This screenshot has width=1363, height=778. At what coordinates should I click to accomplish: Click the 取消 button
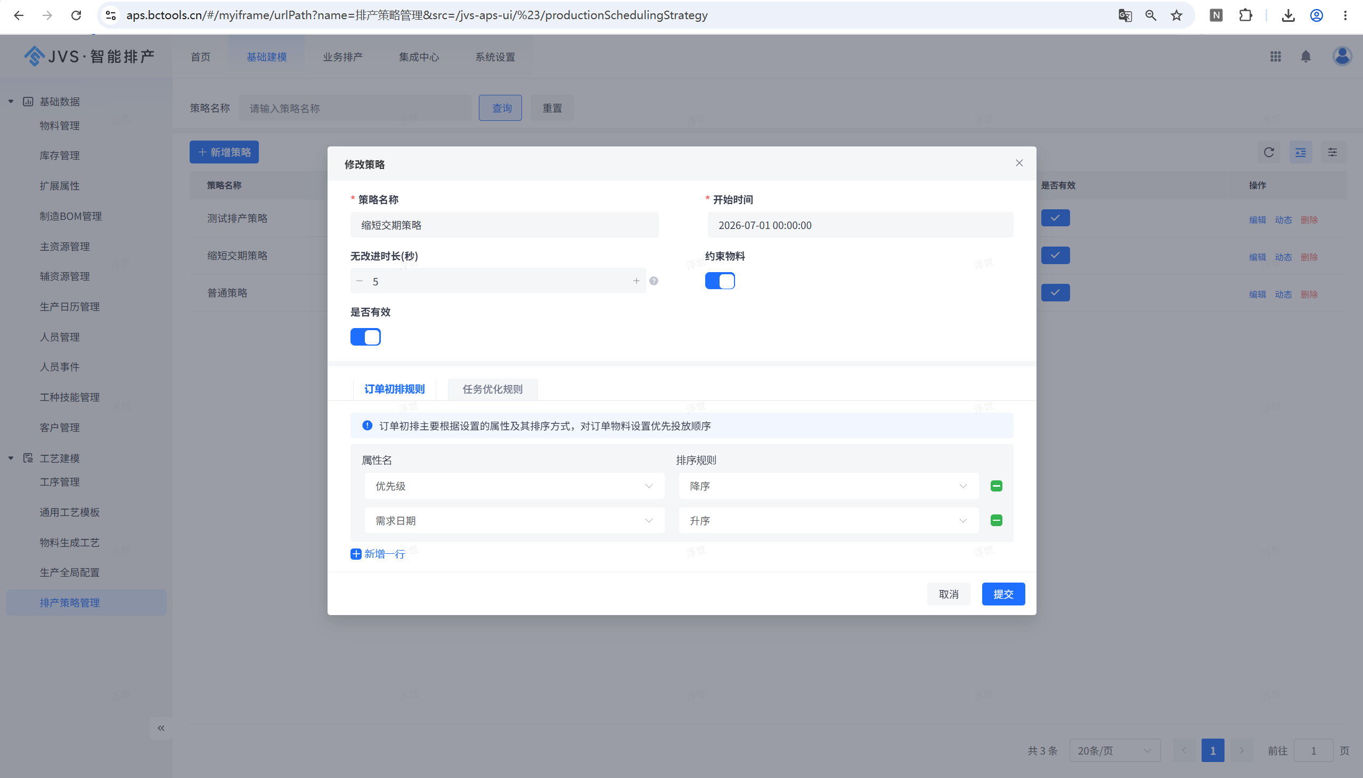point(949,594)
